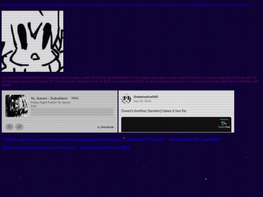Select the darkiel quote from June 2026
Image resolution: width=263 pixels, height=197 pixels.
(x=111, y=140)
